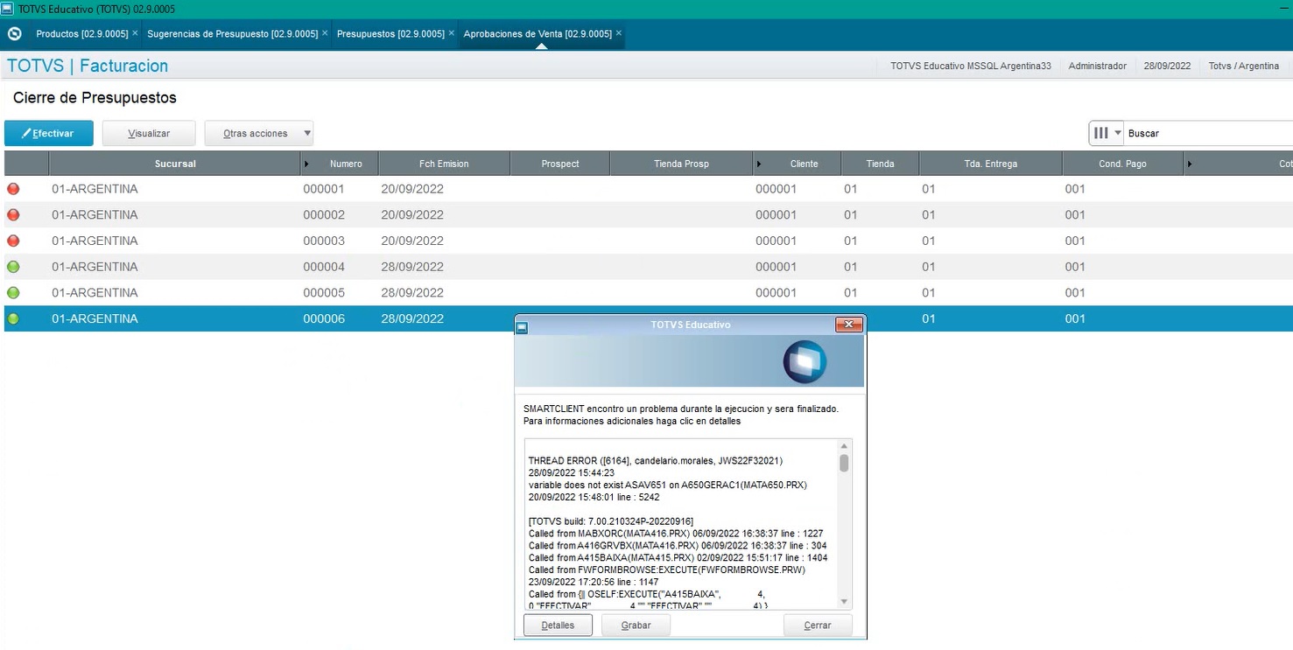Click Administrador in the header bar

click(x=1098, y=66)
